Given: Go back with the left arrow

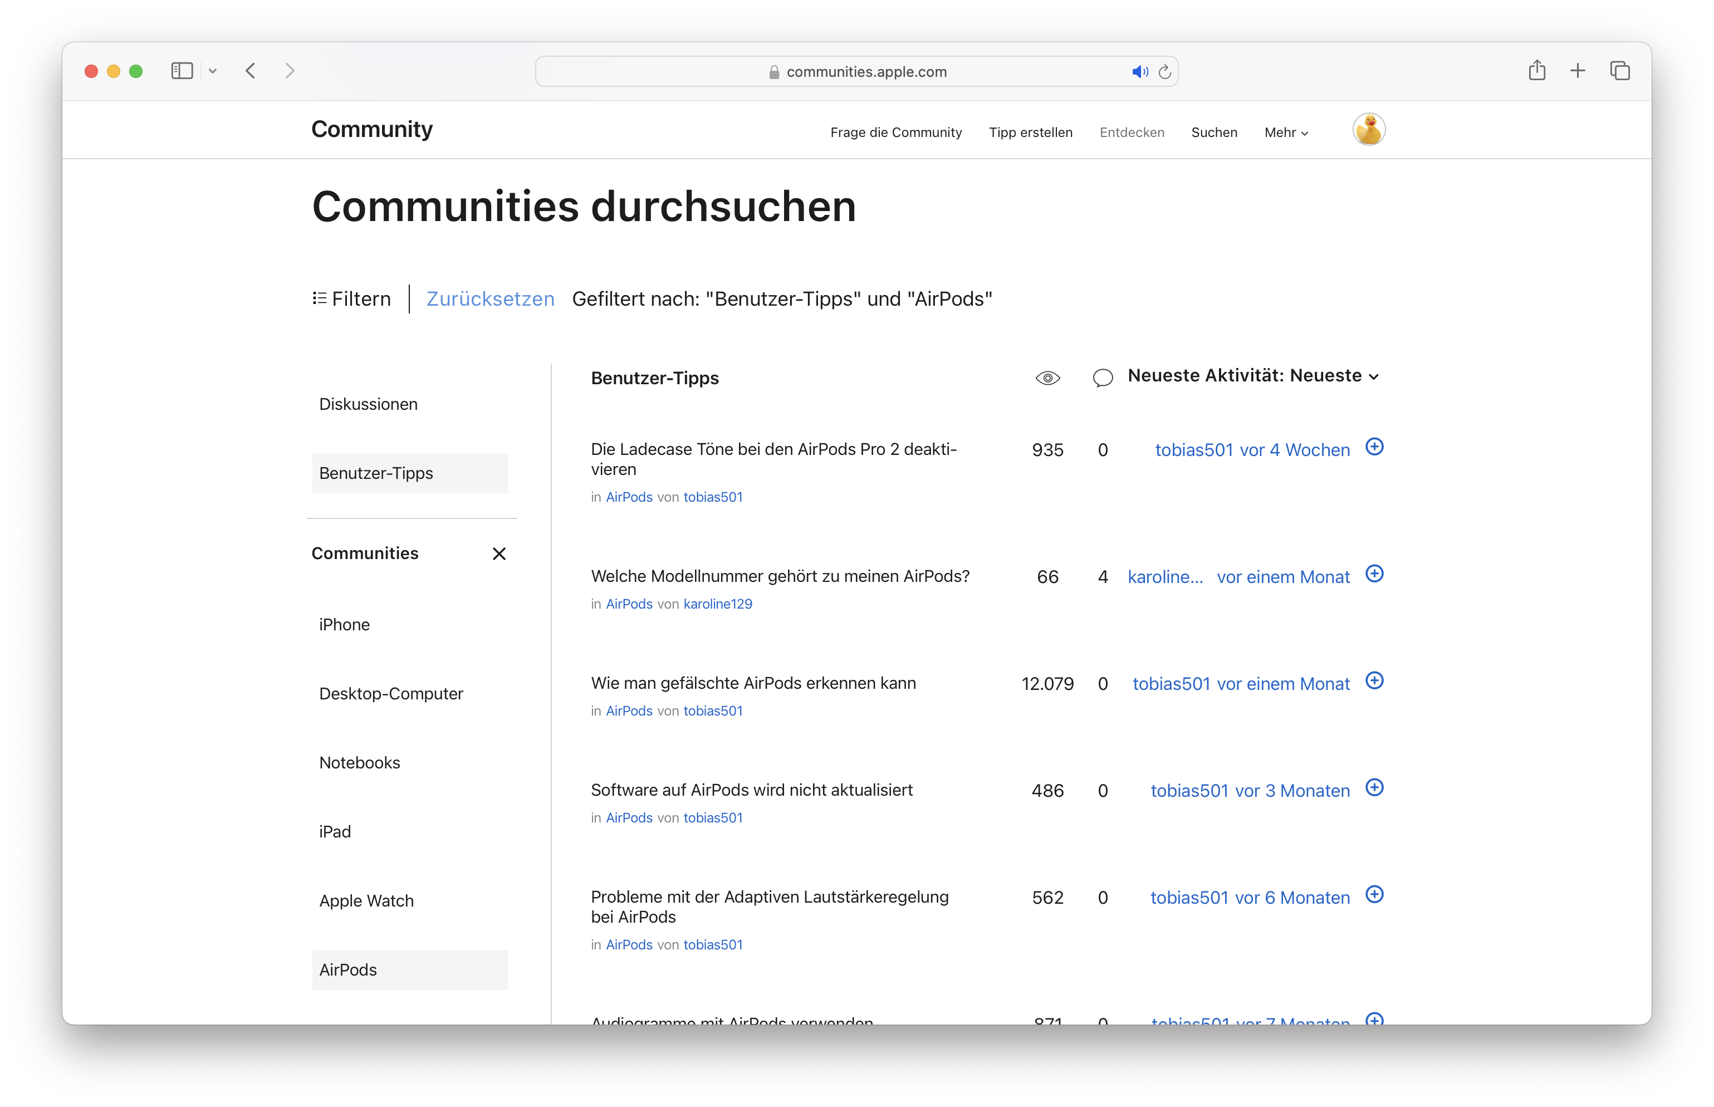Looking at the screenshot, I should pyautogui.click(x=251, y=71).
